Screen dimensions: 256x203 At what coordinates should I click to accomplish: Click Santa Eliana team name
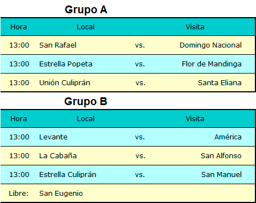coord(220,83)
